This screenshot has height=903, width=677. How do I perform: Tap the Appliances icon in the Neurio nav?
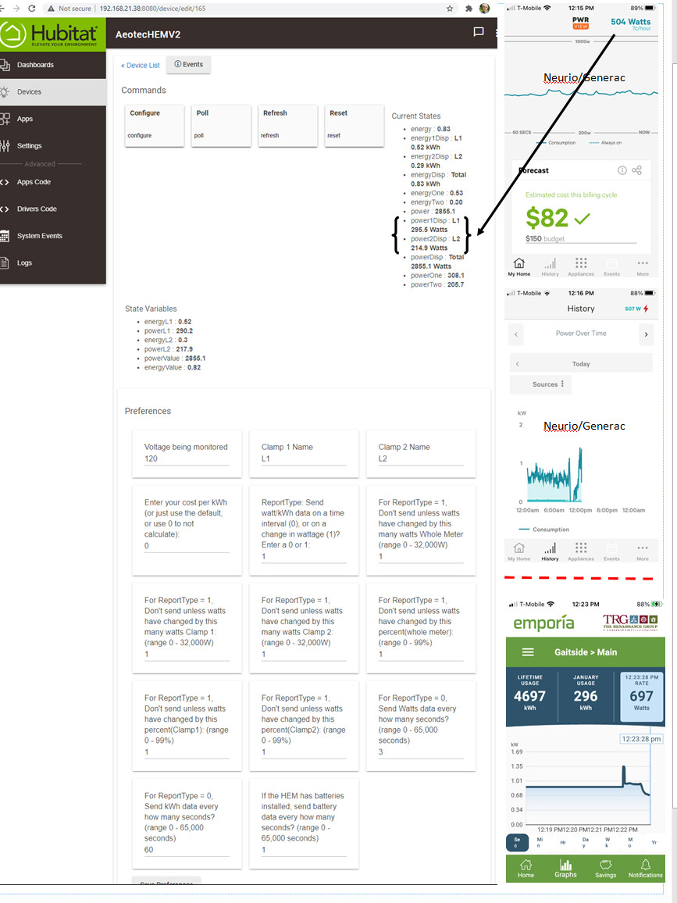pyautogui.click(x=581, y=266)
